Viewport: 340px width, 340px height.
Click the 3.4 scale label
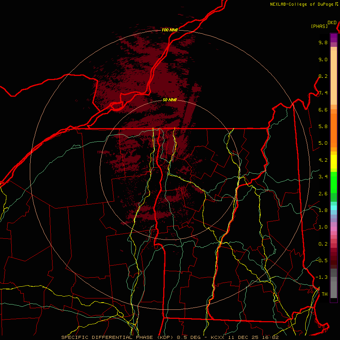click(323, 177)
